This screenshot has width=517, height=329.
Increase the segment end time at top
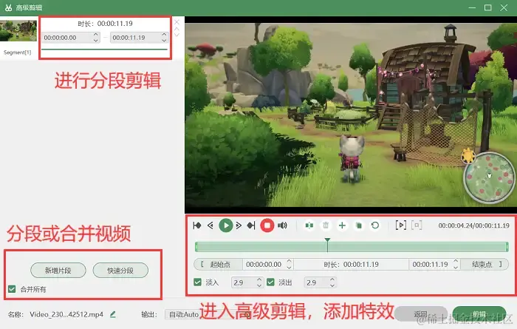164,34
